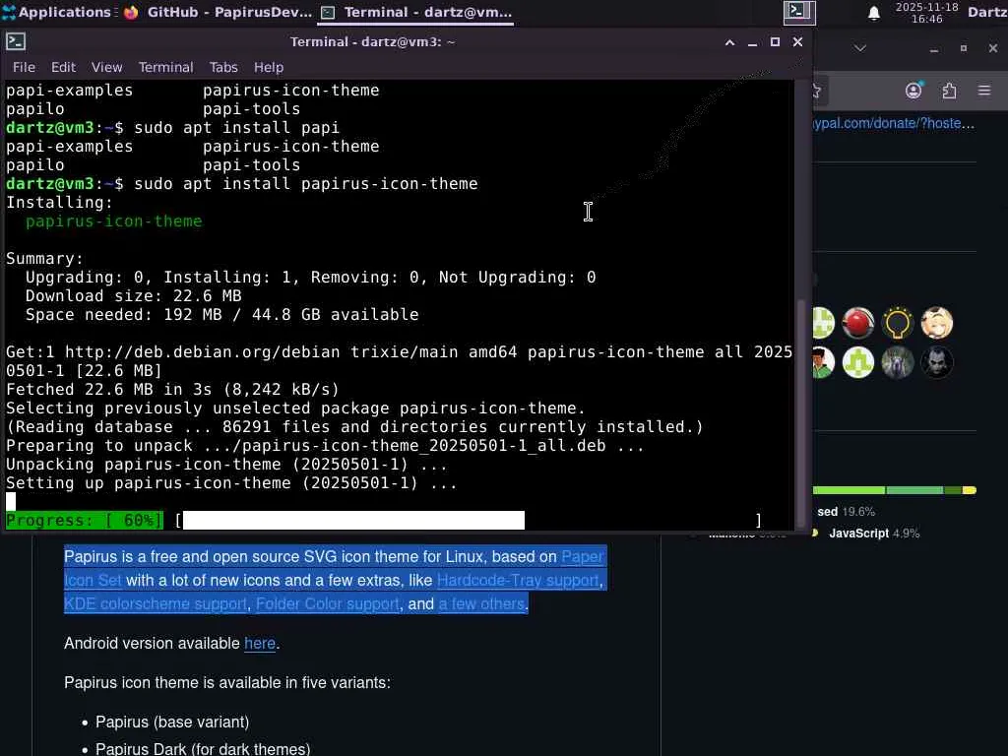The image size is (1008, 756).
Task: Click the green pixel-figure contributor avatar
Action: [x=858, y=362]
